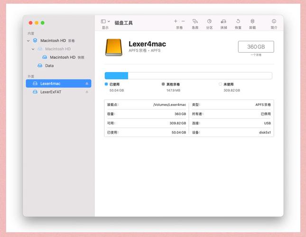This screenshot has width=306, height=237.
Task: Select the Macintosh HD 宗卷 container row
Action: pos(58,41)
